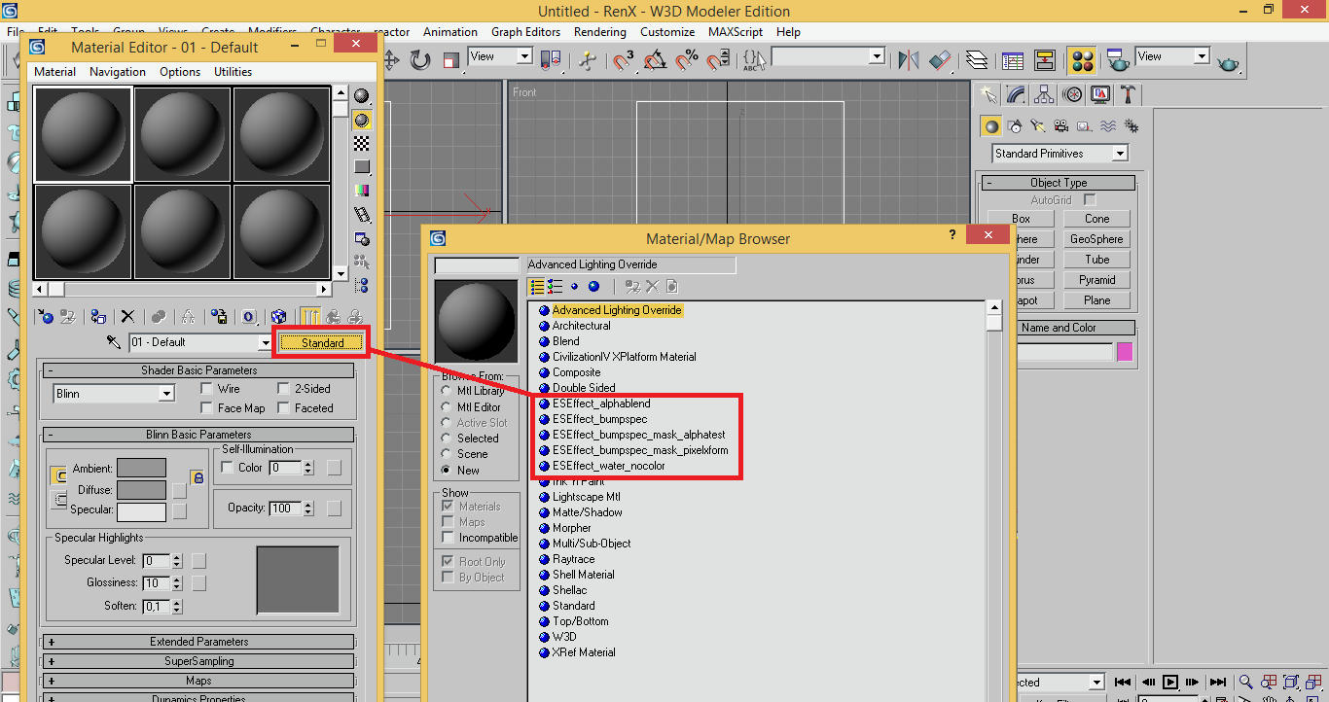
Task: Open the Customize menu
Action: pyautogui.click(x=667, y=32)
